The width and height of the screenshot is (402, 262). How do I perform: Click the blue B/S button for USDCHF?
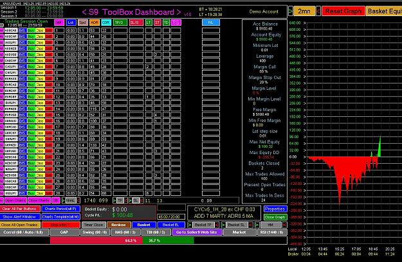click(x=23, y=188)
